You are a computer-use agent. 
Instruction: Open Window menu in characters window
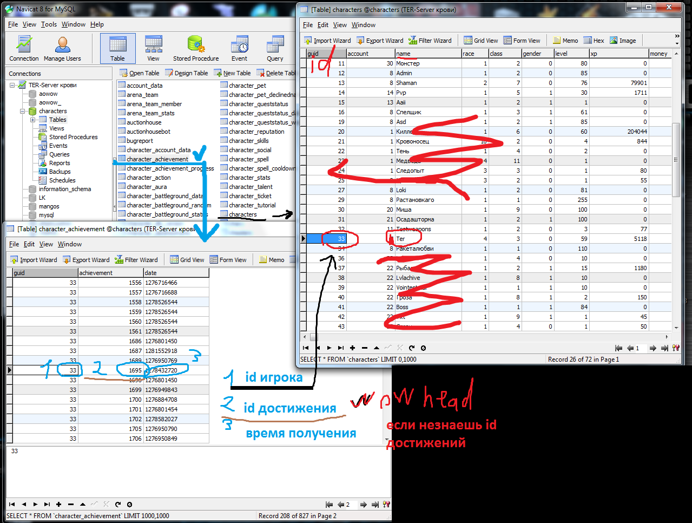[x=364, y=25]
